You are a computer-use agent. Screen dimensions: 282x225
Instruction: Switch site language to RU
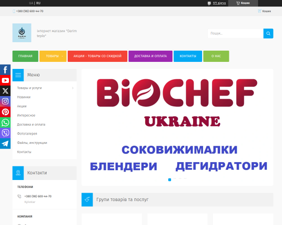39,3
